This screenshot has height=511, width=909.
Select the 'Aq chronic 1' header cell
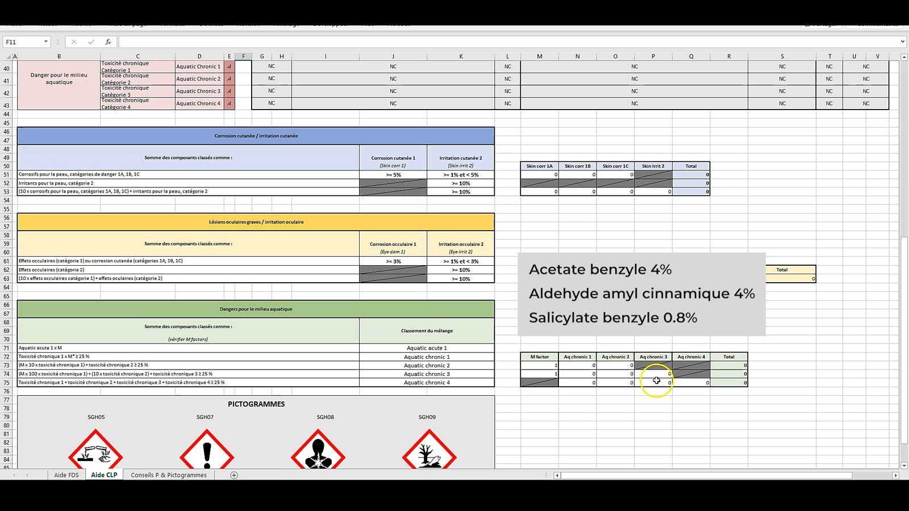tap(578, 357)
